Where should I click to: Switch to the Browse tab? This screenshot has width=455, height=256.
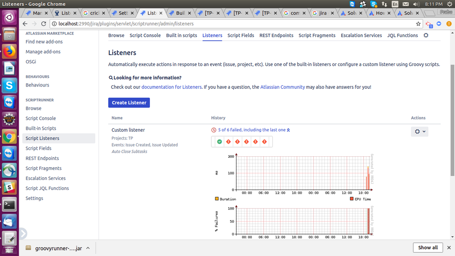coord(116,36)
